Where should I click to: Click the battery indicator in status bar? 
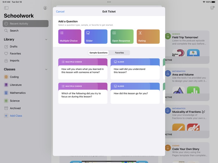213,2
